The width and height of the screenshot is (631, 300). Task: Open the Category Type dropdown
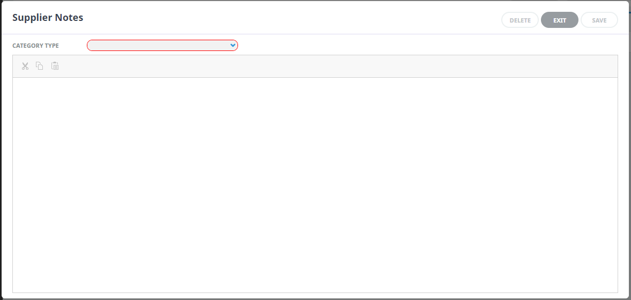pyautogui.click(x=162, y=46)
